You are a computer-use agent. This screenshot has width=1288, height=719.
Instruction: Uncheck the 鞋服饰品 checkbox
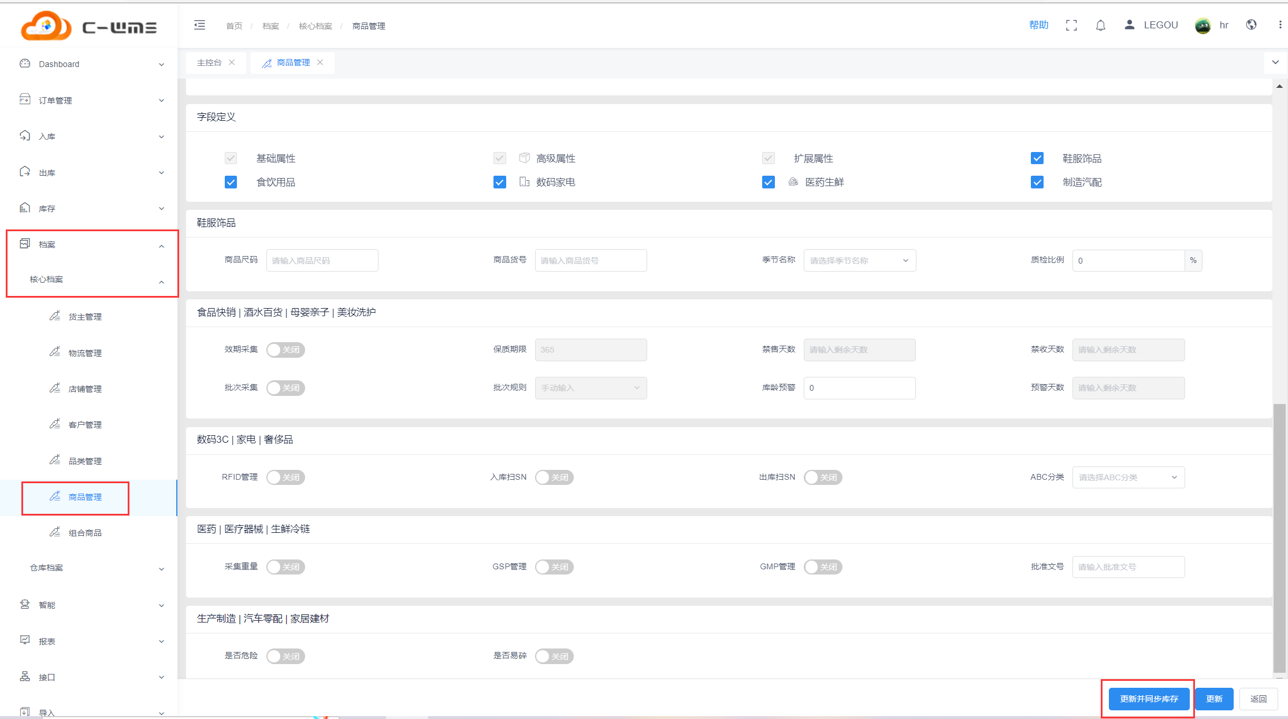[x=1037, y=158]
